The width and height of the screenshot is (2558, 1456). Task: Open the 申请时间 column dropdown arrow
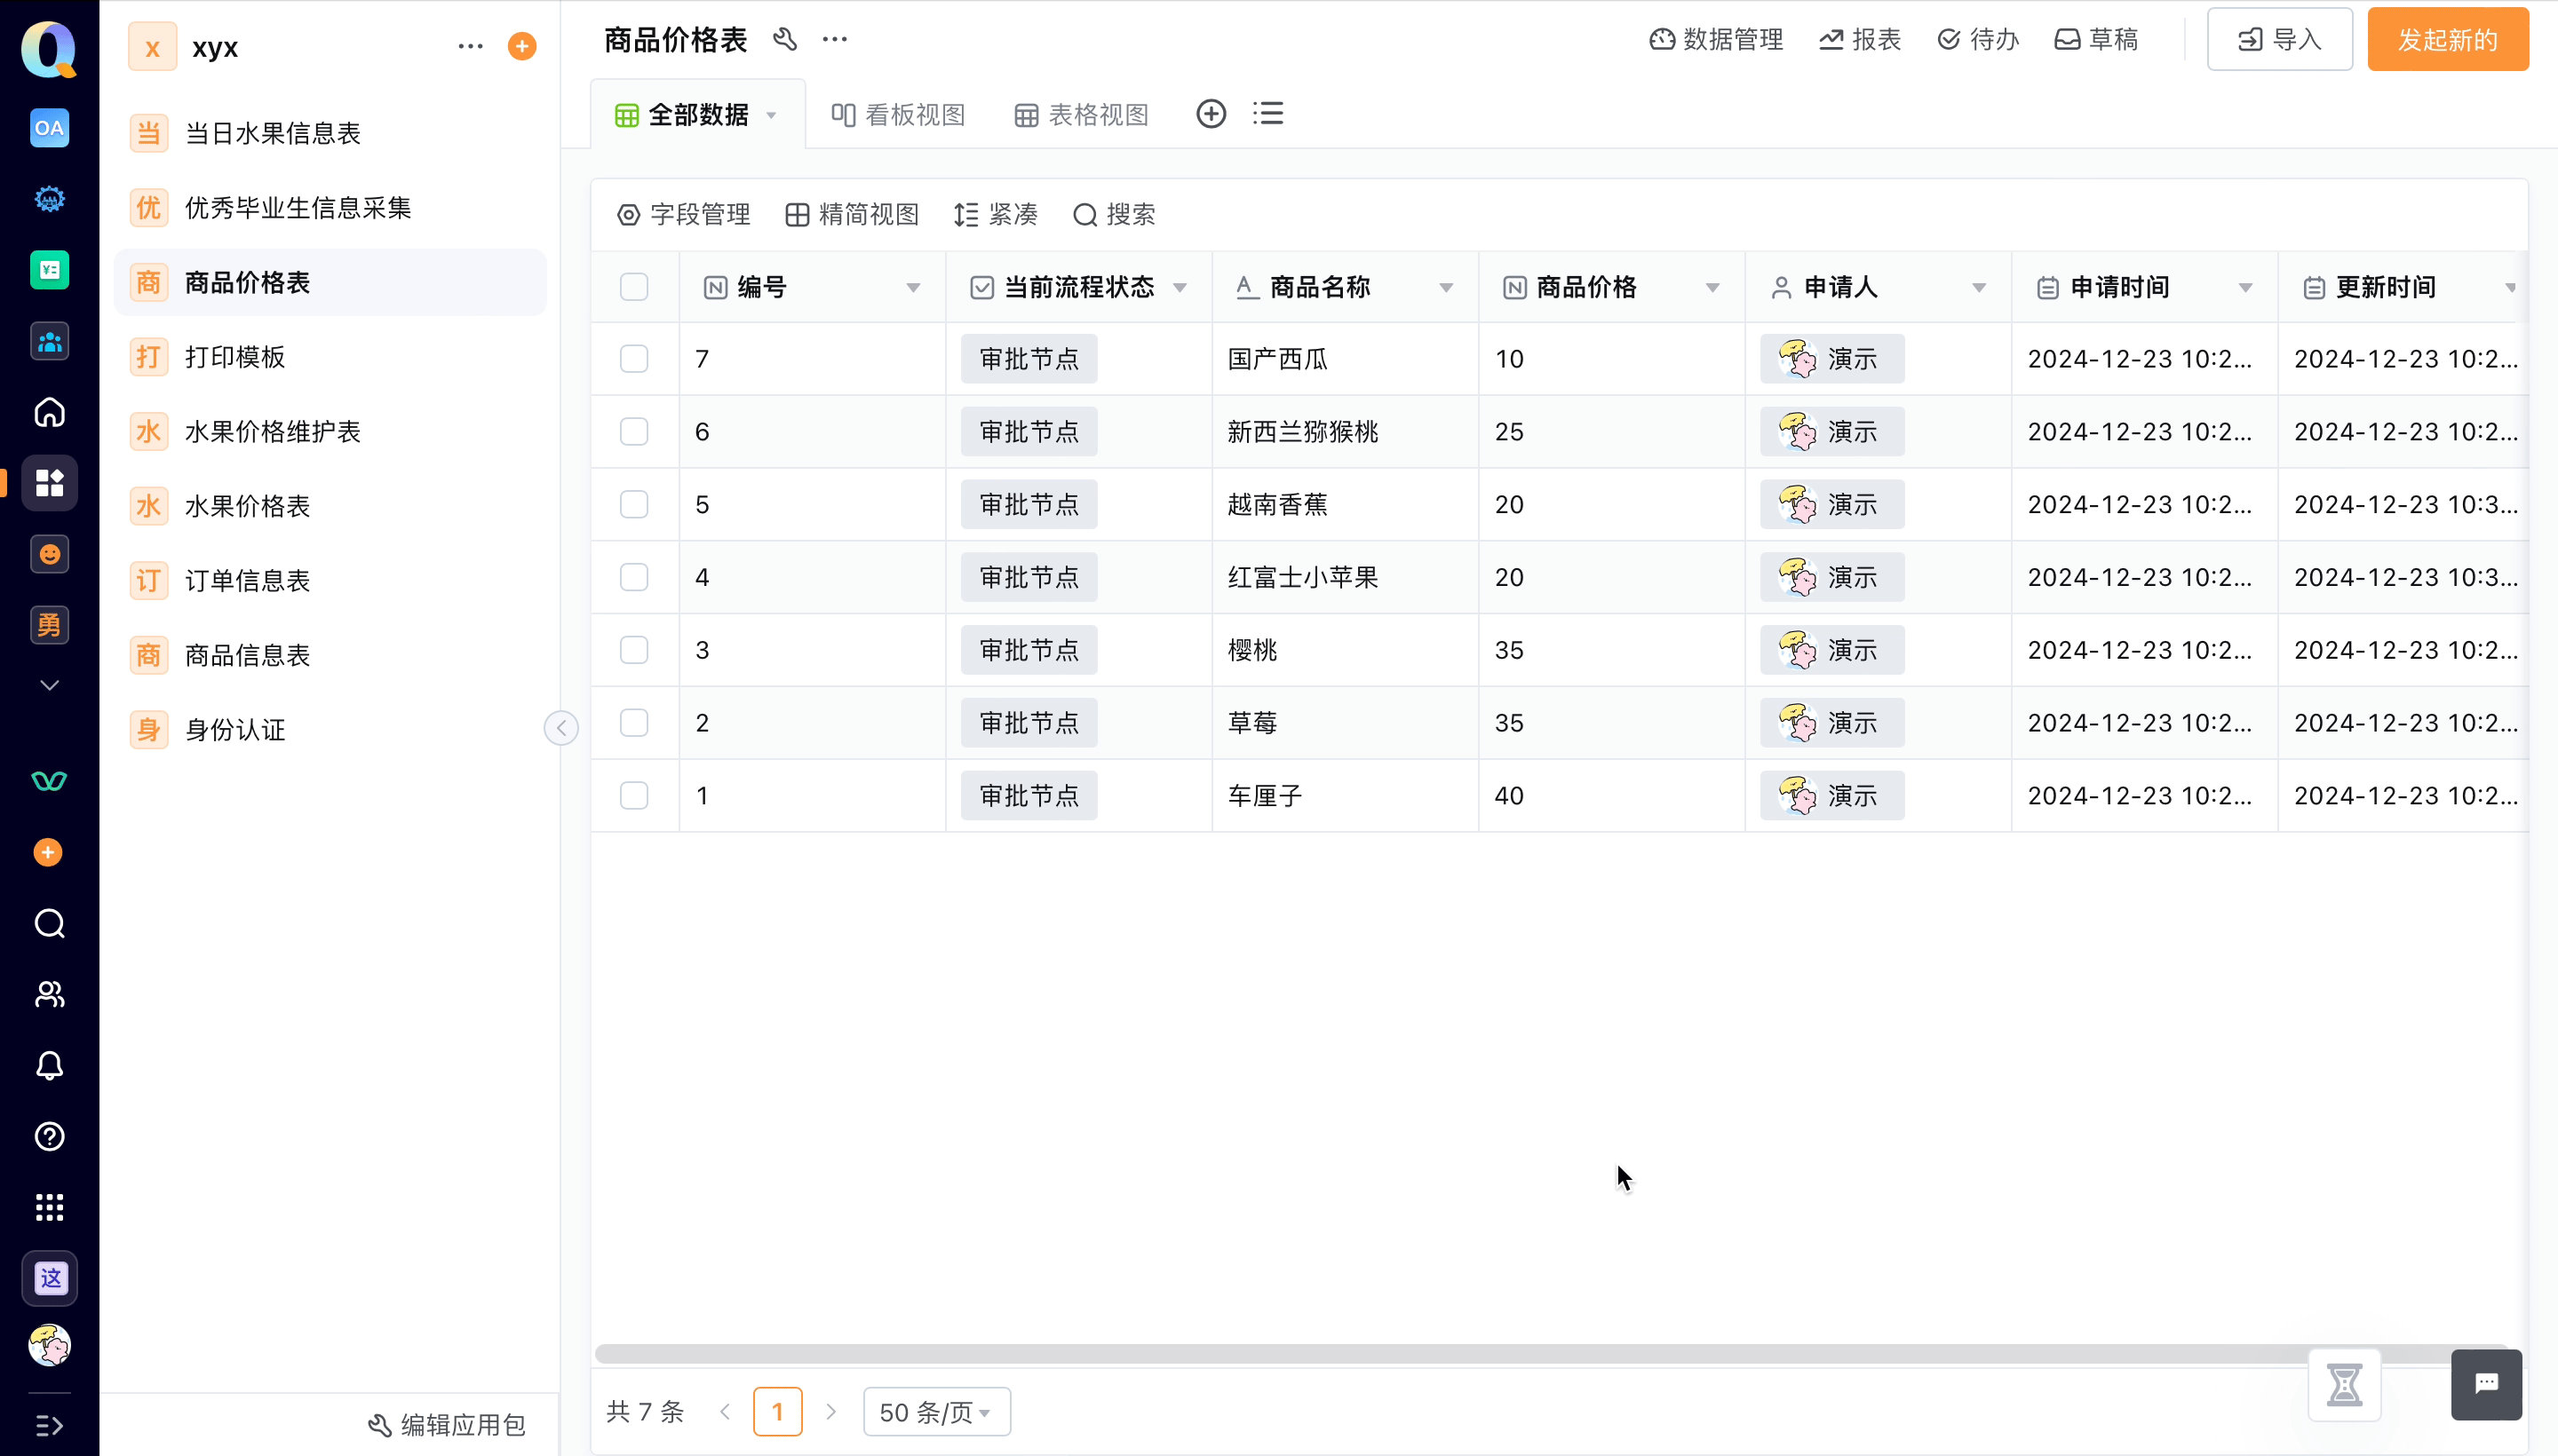[x=2244, y=288]
